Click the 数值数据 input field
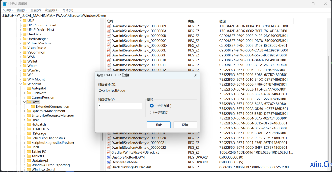 120,106
